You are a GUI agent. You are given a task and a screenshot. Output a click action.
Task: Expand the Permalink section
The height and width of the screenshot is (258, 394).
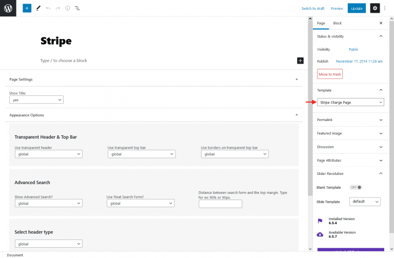pyautogui.click(x=350, y=120)
